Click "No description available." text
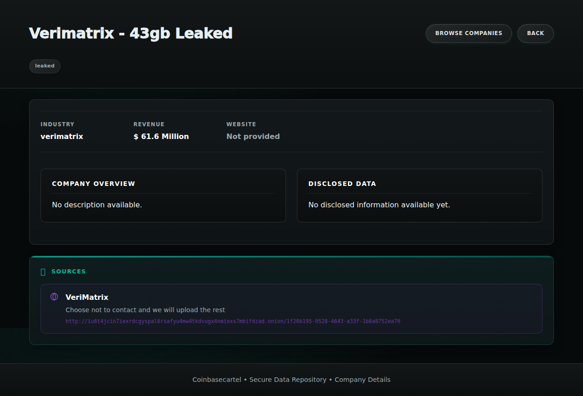The width and height of the screenshot is (583, 396). 97,205
